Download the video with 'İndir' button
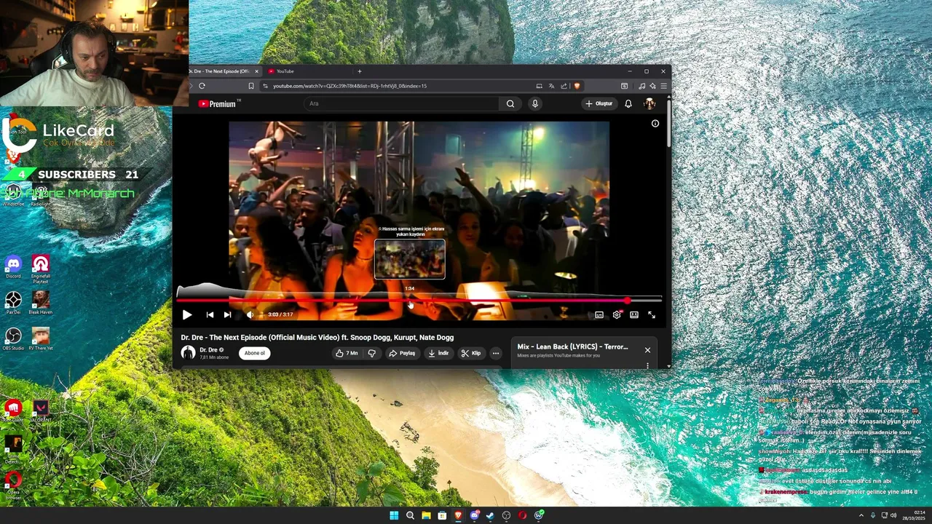This screenshot has width=932, height=524. coord(438,353)
